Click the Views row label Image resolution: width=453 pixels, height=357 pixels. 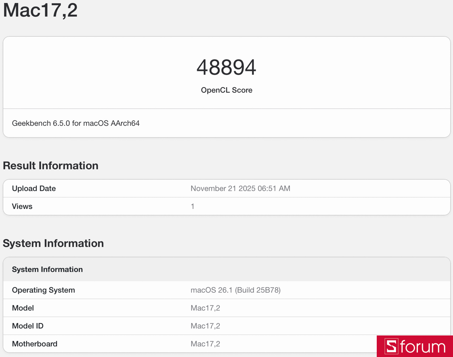[x=22, y=206]
